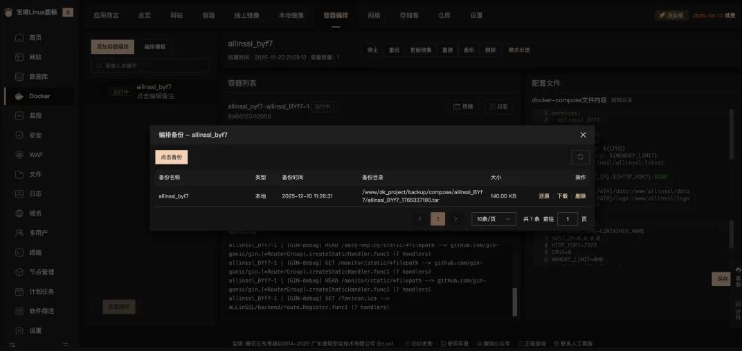
Task: Click the message count badge showing 0
Action: point(68,12)
